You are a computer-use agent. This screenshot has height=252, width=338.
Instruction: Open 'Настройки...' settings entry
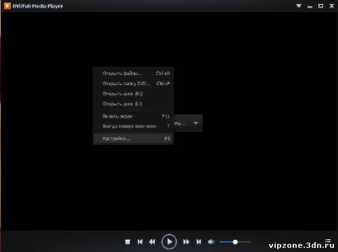[133, 138]
